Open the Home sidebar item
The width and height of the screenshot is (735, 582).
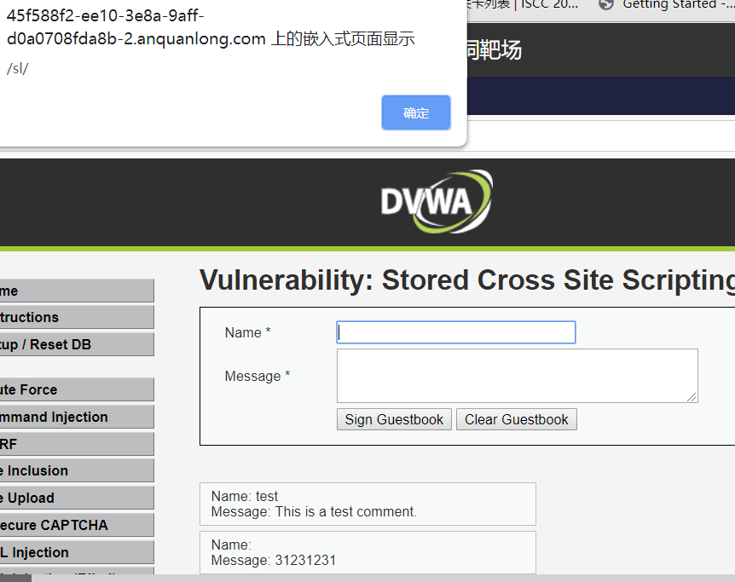pos(77,291)
